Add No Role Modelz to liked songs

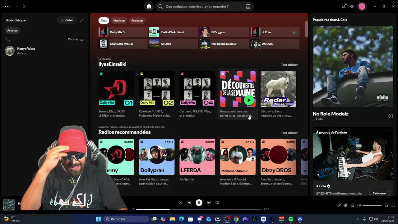point(391,116)
